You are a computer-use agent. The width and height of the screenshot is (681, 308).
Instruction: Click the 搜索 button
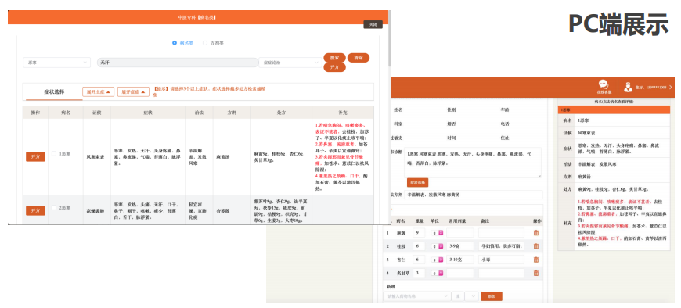click(x=334, y=58)
